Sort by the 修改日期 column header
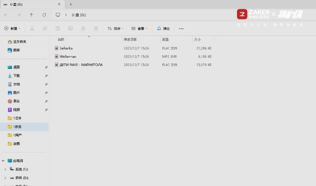Viewport: 316px width, 186px height. tap(130, 39)
